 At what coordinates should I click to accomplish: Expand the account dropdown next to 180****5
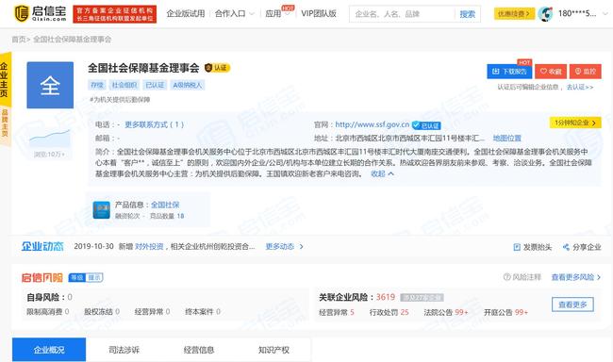[x=605, y=14]
